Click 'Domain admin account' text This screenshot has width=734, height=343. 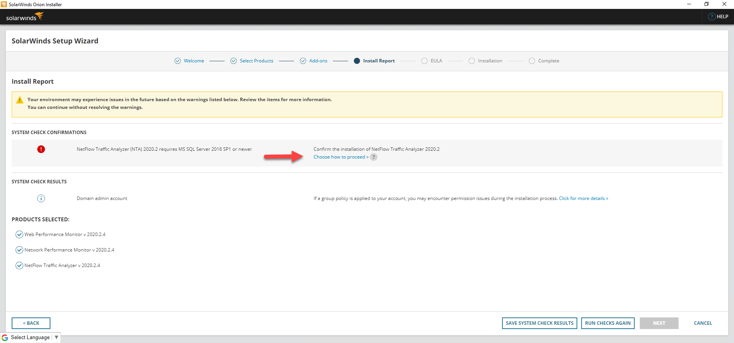(102, 198)
